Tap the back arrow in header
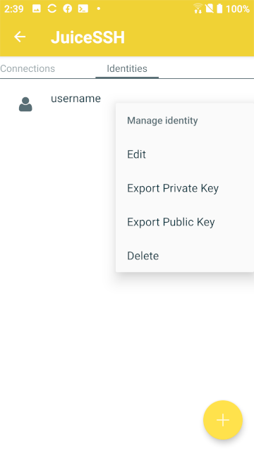Viewport: 254px width, 451px height. pyautogui.click(x=20, y=37)
